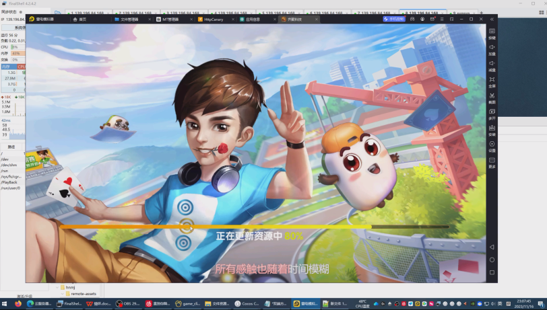This screenshot has width=547, height=310.
Task: Increase emulator volume with 加量 icon
Action: (492, 50)
